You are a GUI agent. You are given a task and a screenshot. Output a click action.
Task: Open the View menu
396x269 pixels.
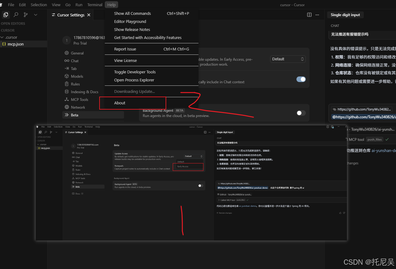pos(56,5)
